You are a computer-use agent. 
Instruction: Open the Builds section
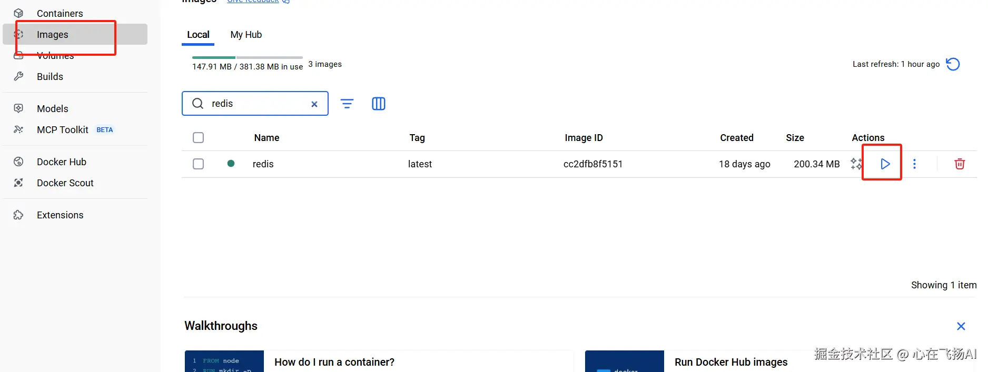75,76
